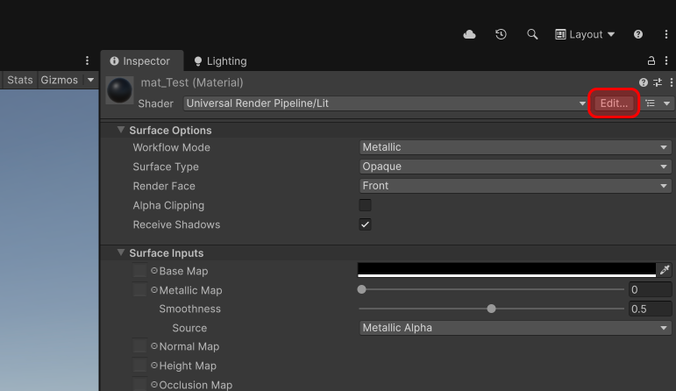Collapse the Surface Options section
The height and width of the screenshot is (391, 676).
tap(121, 130)
